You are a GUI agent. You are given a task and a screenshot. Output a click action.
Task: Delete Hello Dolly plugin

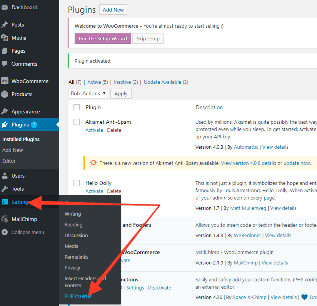tap(114, 191)
